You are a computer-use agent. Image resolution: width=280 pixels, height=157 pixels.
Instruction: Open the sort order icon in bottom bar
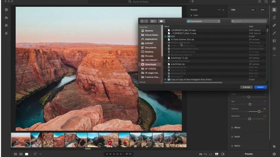35,154
